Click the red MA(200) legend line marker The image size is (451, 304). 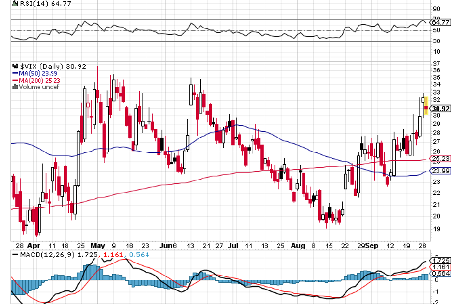click(x=15, y=80)
